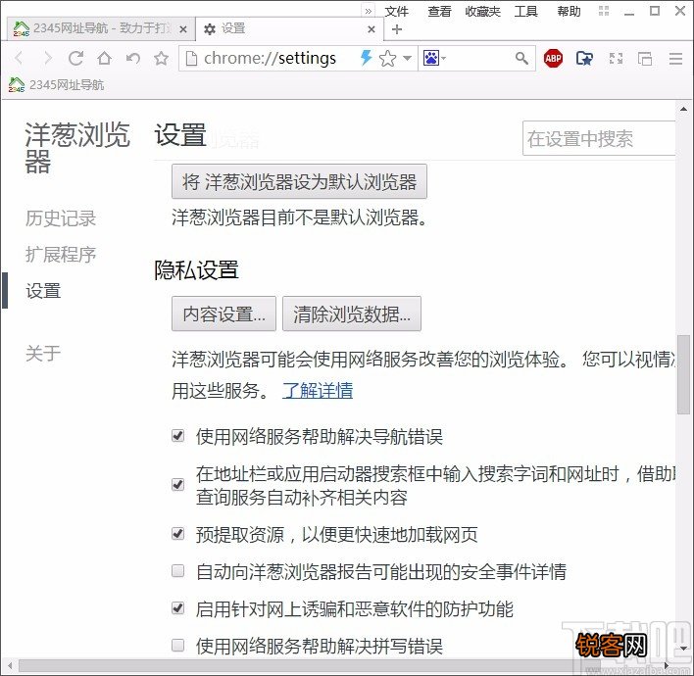The width and height of the screenshot is (694, 676).
Task: Click the fullscreen capture icon
Action: (x=616, y=58)
